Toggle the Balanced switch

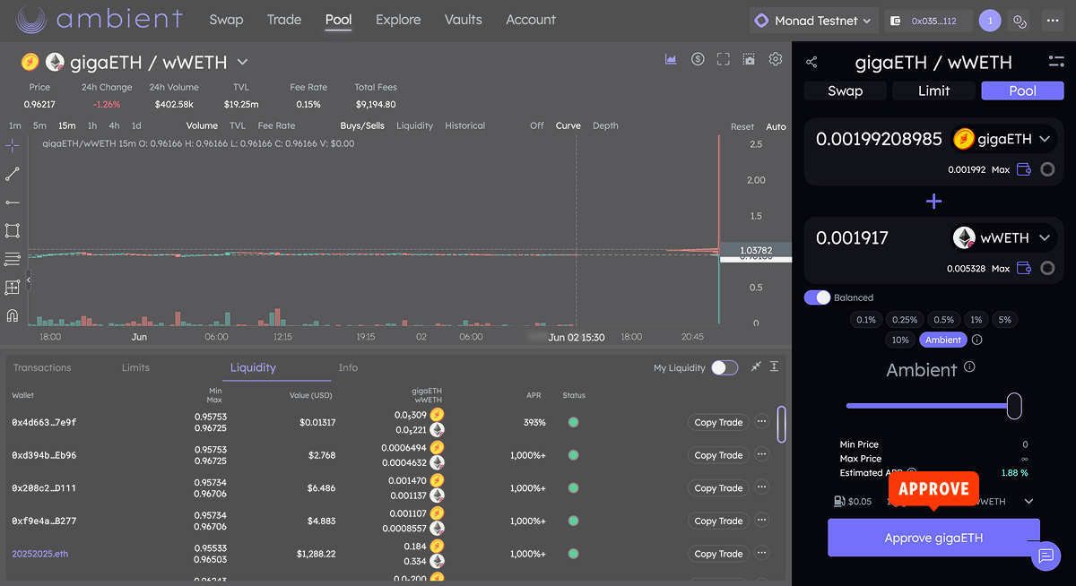817,297
